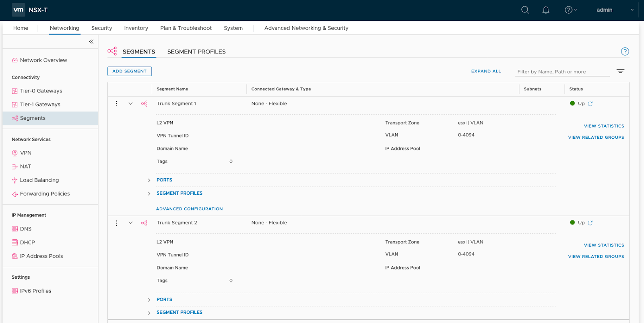Collapse the Trunk Segment 1 row
The image size is (644, 323).
(x=130, y=104)
